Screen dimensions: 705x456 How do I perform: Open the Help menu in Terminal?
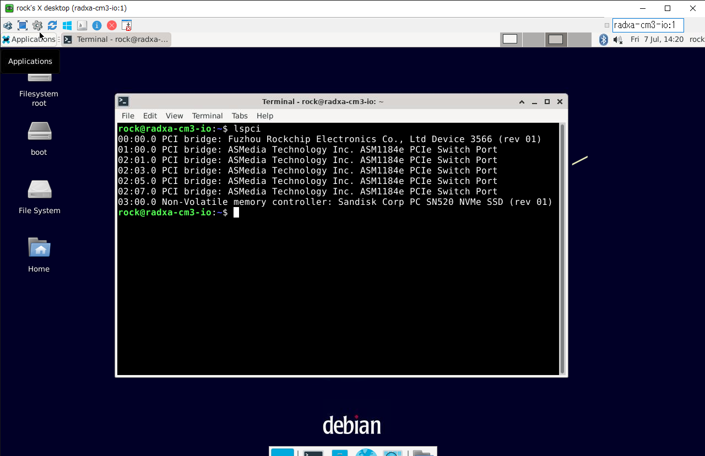pos(265,116)
